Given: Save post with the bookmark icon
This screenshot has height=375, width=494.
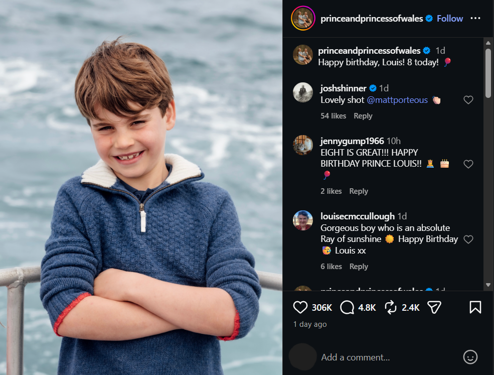Looking at the screenshot, I should [475, 307].
